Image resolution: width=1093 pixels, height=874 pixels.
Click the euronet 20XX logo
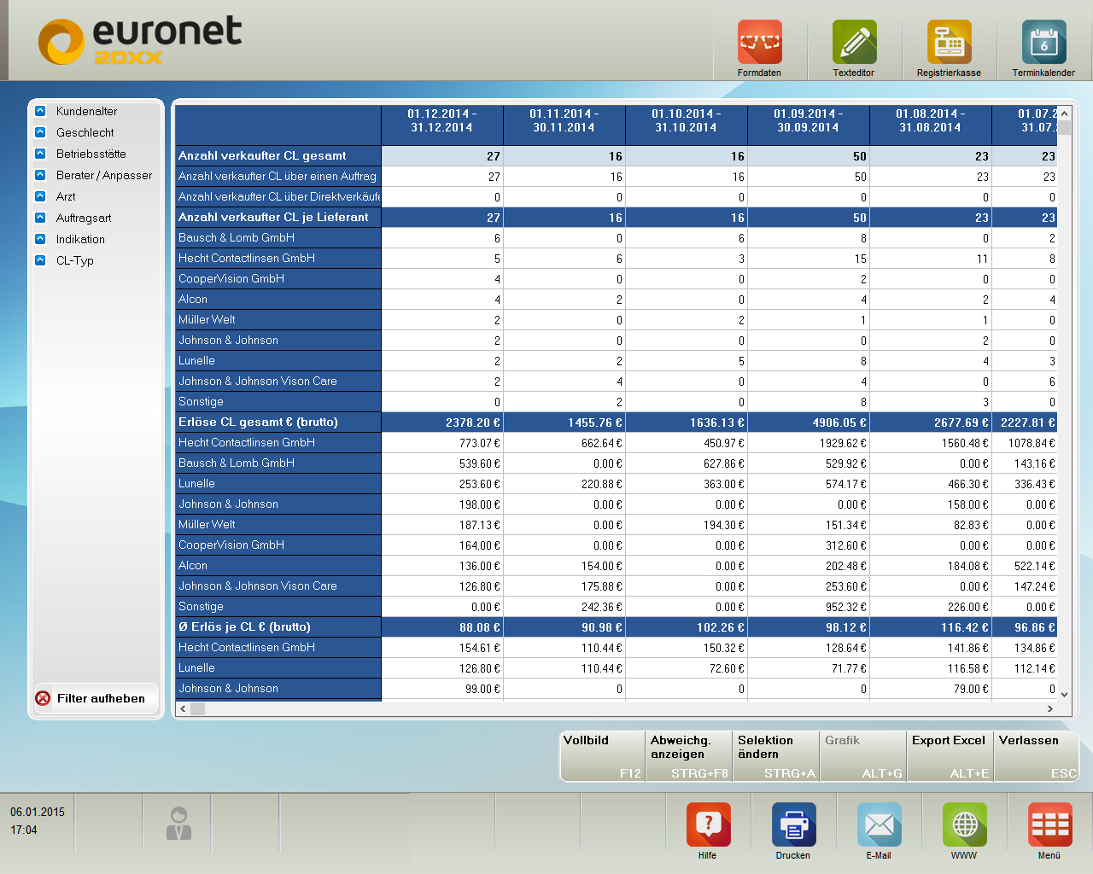[x=140, y=41]
